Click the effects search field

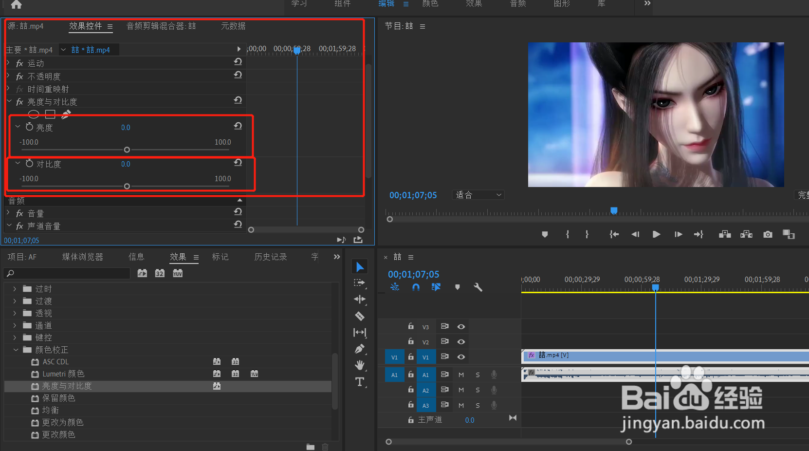tap(67, 273)
